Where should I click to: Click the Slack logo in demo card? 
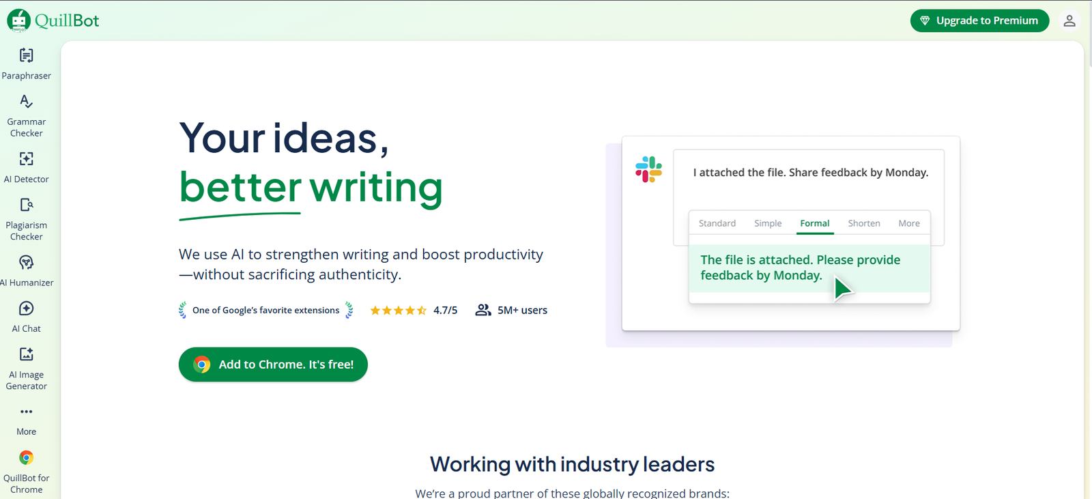coord(648,169)
